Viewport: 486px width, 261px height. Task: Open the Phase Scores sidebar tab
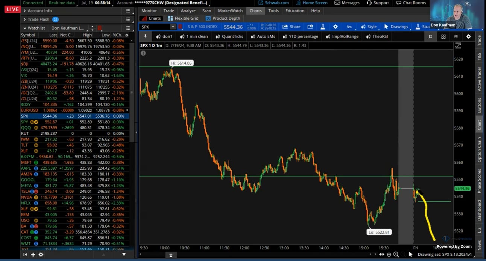coord(479,181)
